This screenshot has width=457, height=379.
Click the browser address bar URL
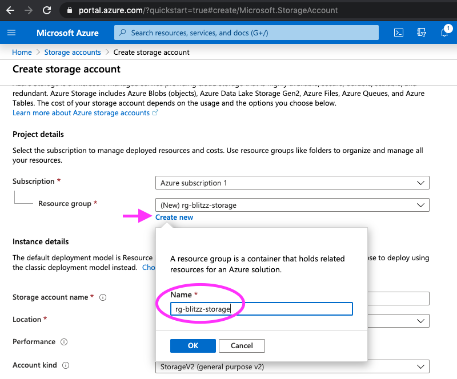(208, 10)
